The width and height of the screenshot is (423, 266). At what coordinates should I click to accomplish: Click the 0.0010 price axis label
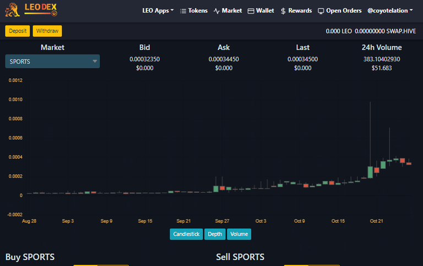[x=15, y=99]
